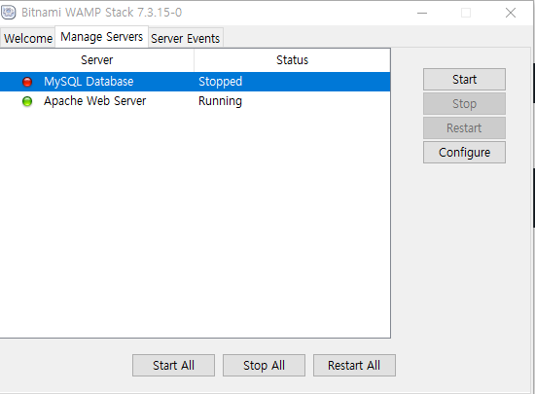
Task: Click the disabled Stop button
Action: pos(464,104)
